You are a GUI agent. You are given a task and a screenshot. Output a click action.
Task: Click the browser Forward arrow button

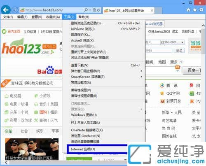[x=15, y=10]
